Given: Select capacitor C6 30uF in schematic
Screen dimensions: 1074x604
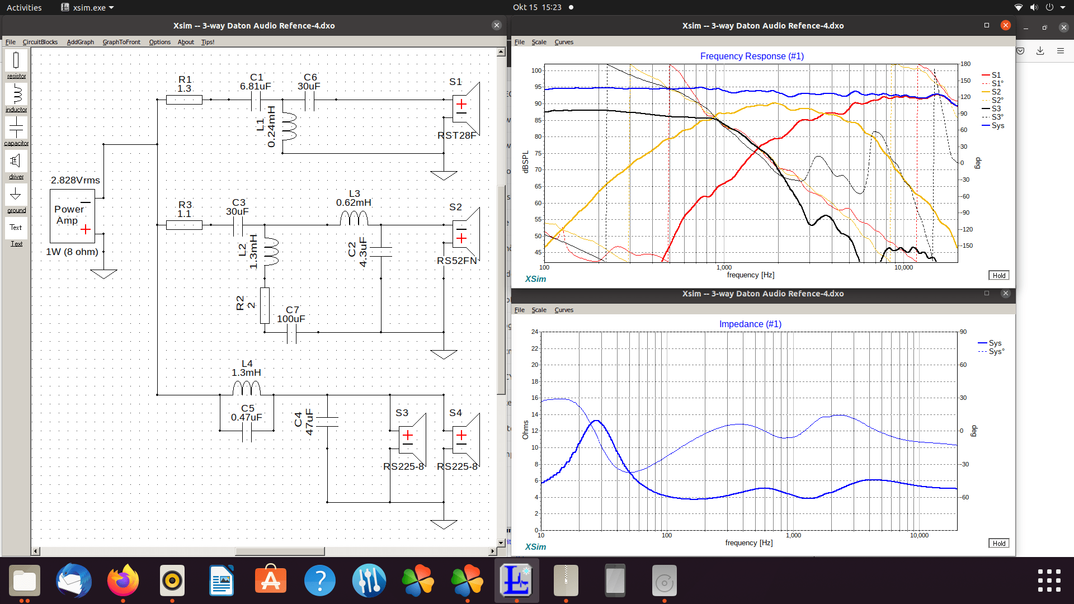Looking at the screenshot, I should pos(309,100).
